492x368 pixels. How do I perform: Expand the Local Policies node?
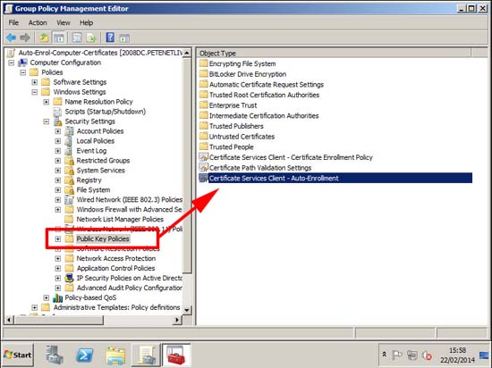click(x=58, y=141)
